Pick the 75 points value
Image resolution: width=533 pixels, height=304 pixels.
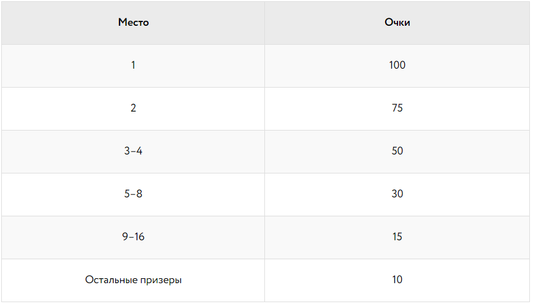(x=397, y=108)
